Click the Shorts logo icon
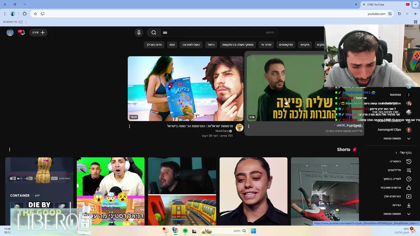The width and height of the screenshot is (420, 236). [354, 149]
